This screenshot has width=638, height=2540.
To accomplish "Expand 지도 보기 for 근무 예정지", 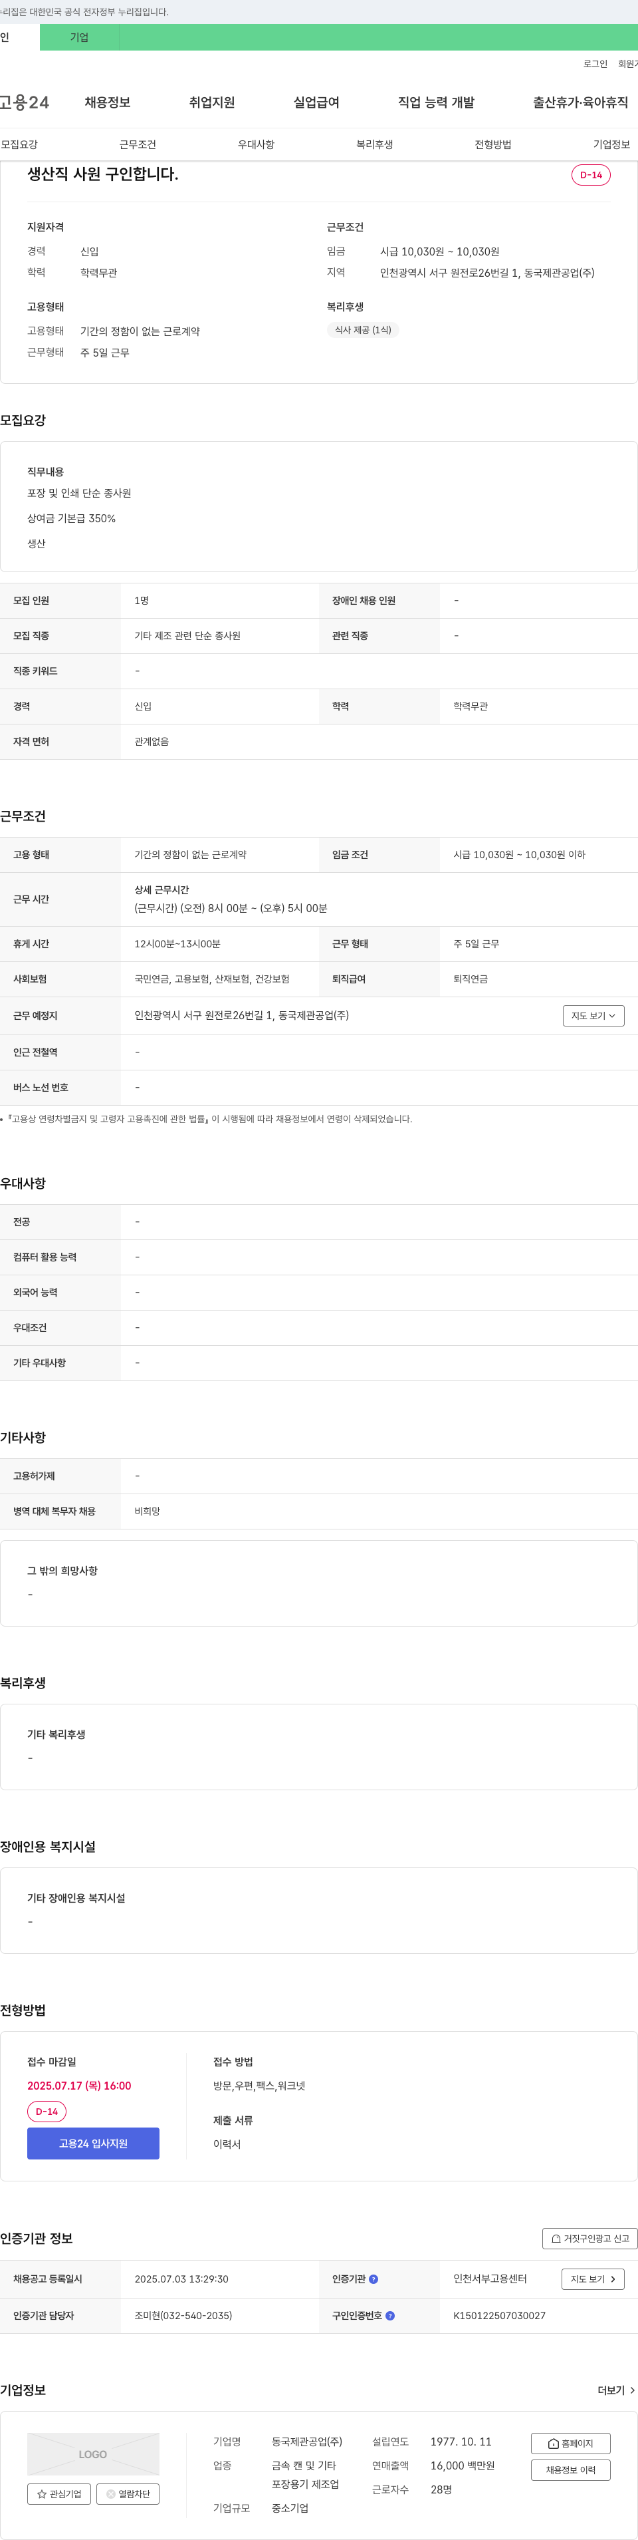I will click(x=593, y=1016).
